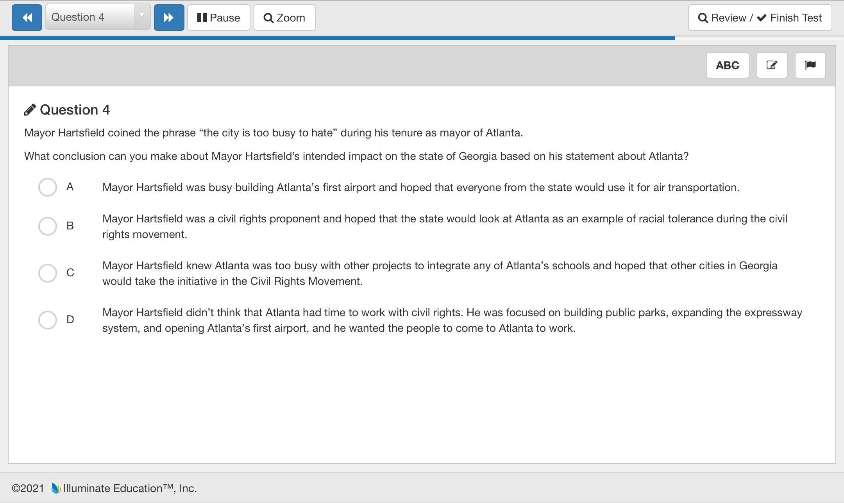Flag this question for review
Screen dimensions: 844x503
[x=810, y=65]
